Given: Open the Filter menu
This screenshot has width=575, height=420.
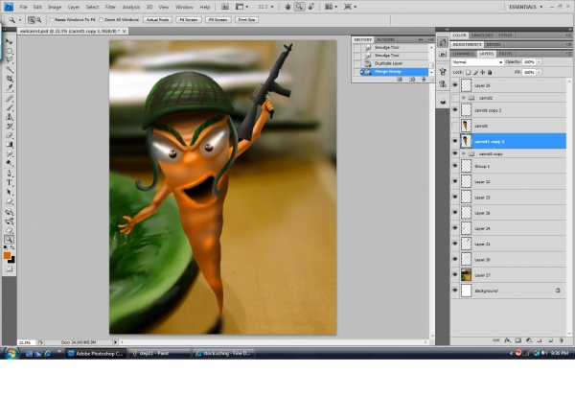Looking at the screenshot, I should click(x=110, y=7).
